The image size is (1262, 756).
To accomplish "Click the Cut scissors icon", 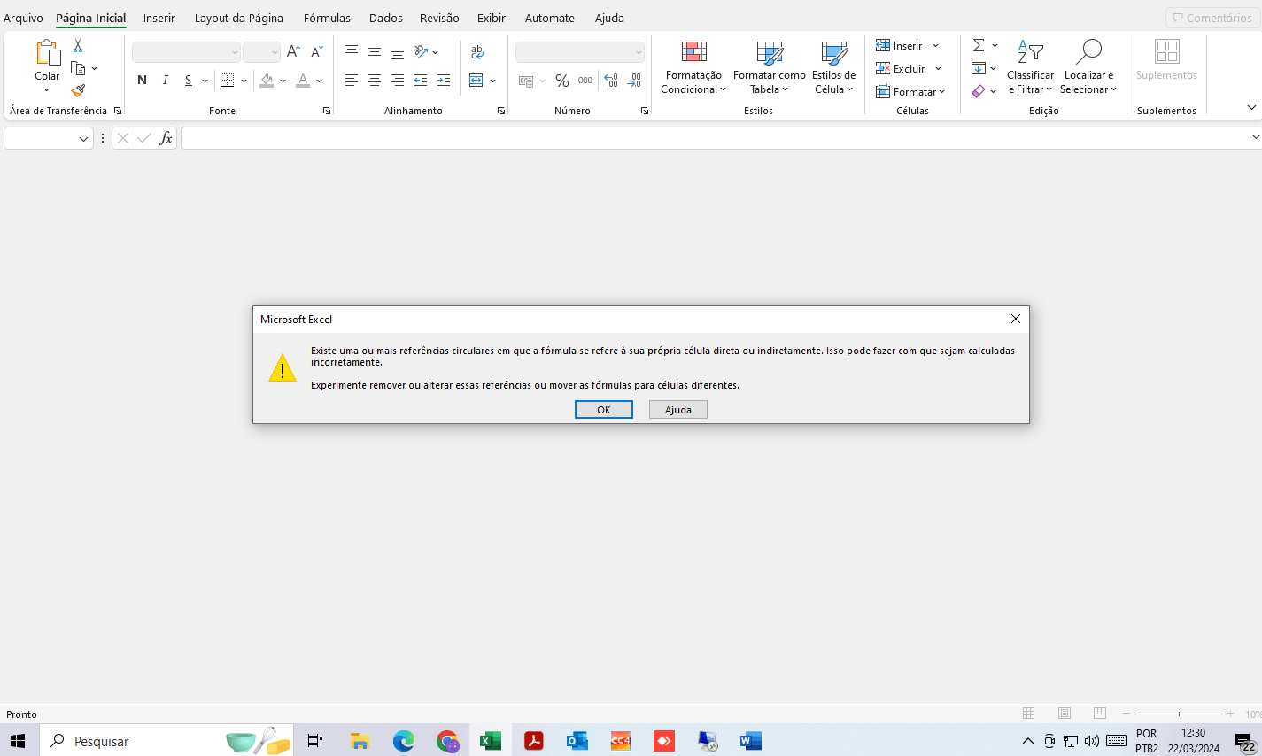I will coord(78,45).
